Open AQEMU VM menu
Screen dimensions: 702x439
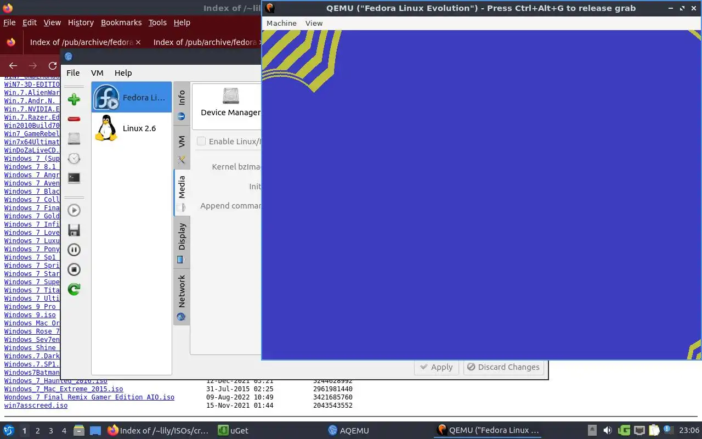click(97, 72)
